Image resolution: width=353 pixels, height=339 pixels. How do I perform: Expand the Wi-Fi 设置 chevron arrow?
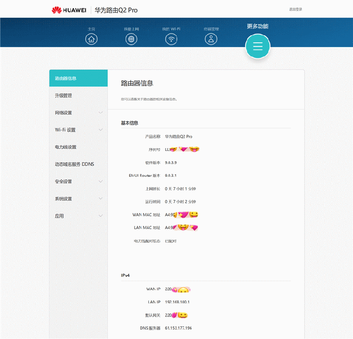[x=100, y=130]
